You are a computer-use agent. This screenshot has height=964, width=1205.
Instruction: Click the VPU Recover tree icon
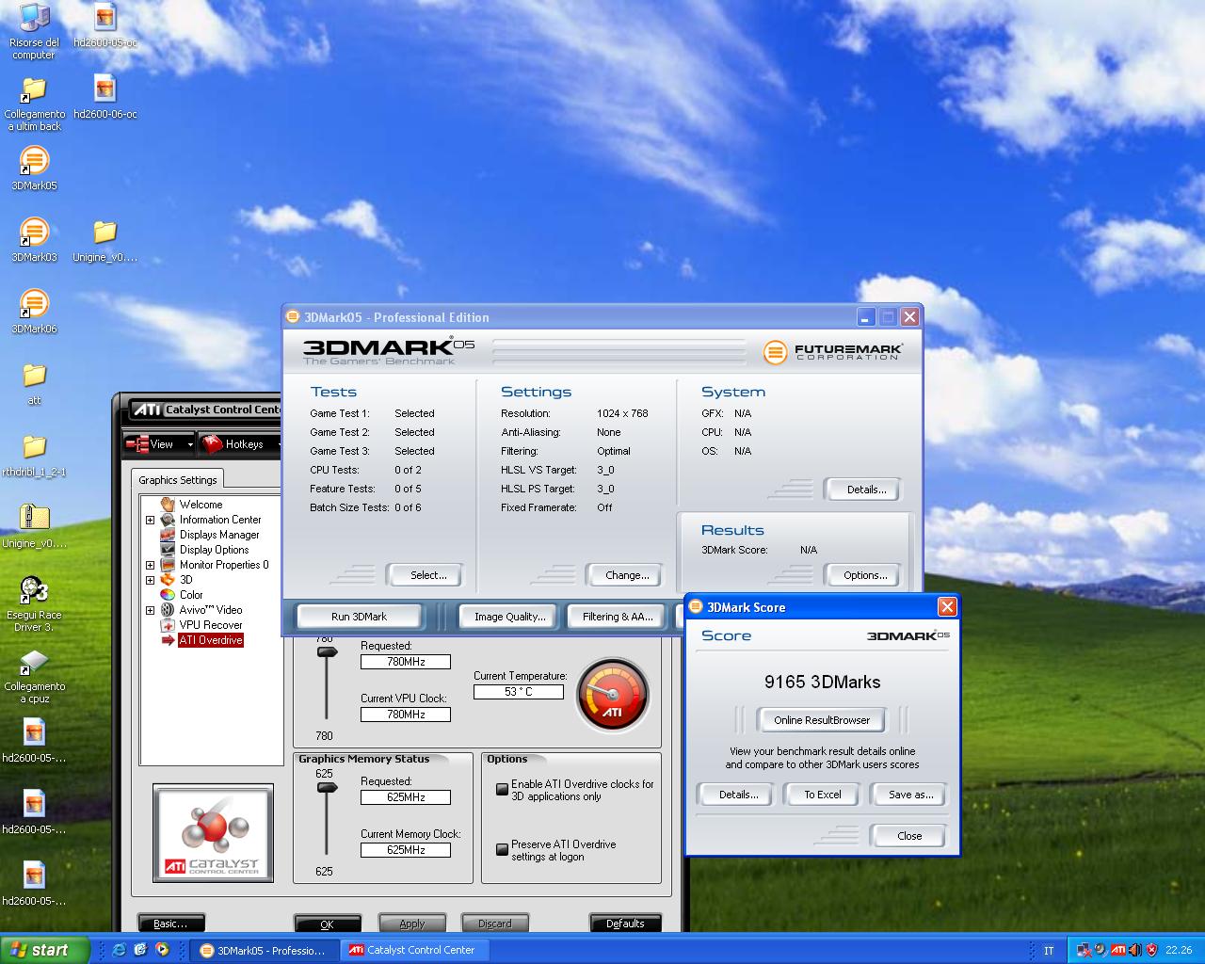pyautogui.click(x=168, y=625)
